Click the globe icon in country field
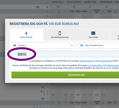The image size is (119, 108). 15,45
